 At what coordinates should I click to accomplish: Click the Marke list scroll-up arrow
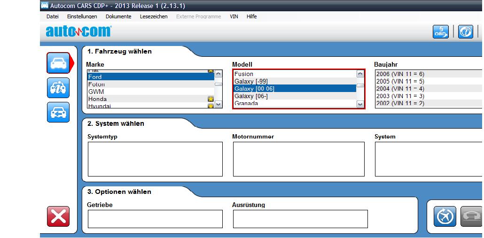(x=218, y=74)
